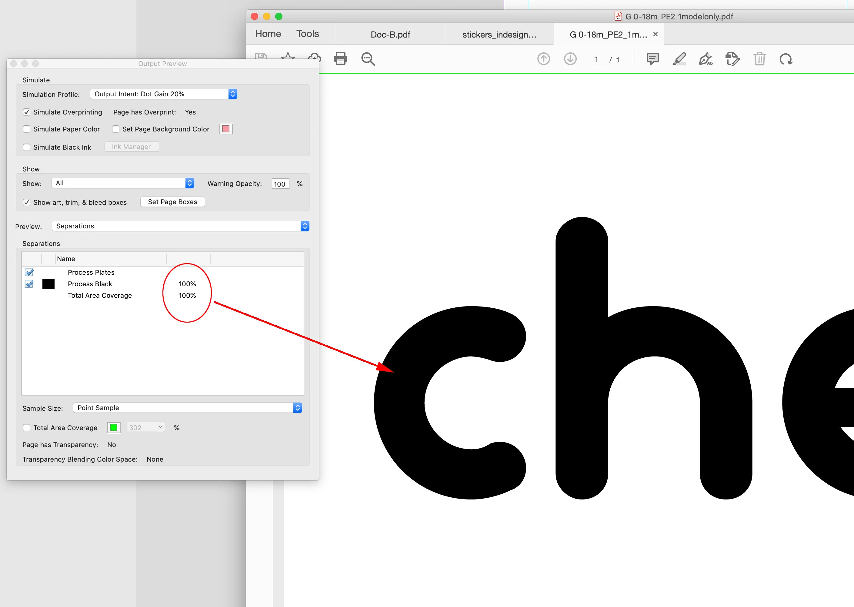
Task: Open Simulation Profile dropdown
Action: (163, 94)
